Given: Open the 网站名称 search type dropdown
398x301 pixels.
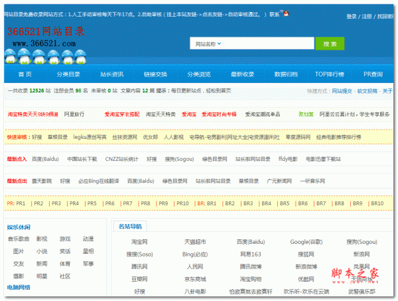Looking at the screenshot, I should [208, 44].
